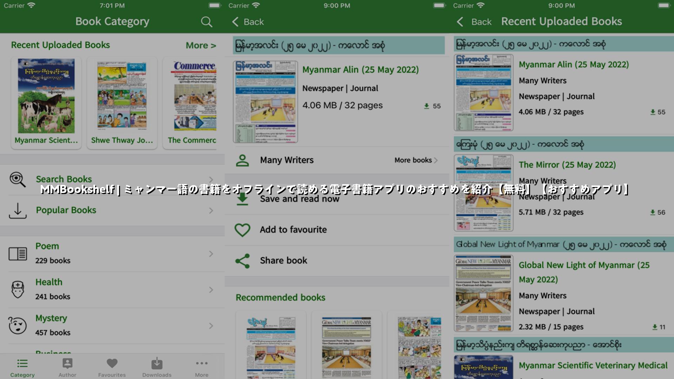
Task: Tap the Popular Books download-tray icon
Action: click(x=18, y=211)
